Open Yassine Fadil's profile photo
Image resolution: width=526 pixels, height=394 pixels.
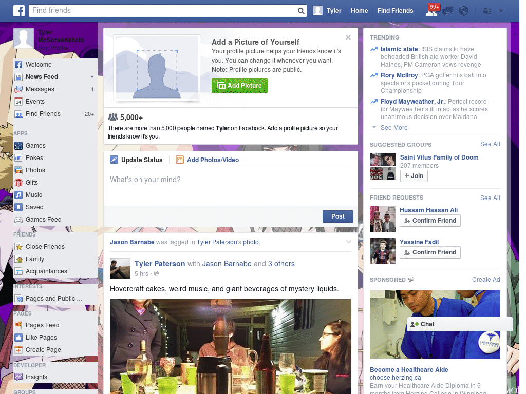coord(382,251)
